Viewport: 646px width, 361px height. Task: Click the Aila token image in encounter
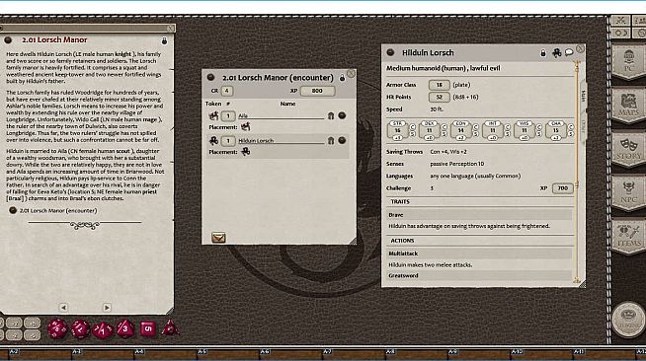pyautogui.click(x=213, y=116)
